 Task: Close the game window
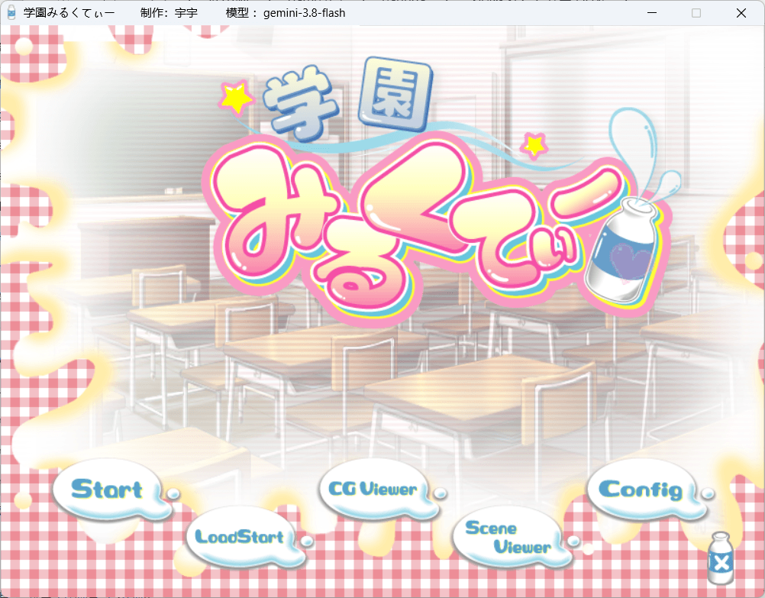click(741, 13)
